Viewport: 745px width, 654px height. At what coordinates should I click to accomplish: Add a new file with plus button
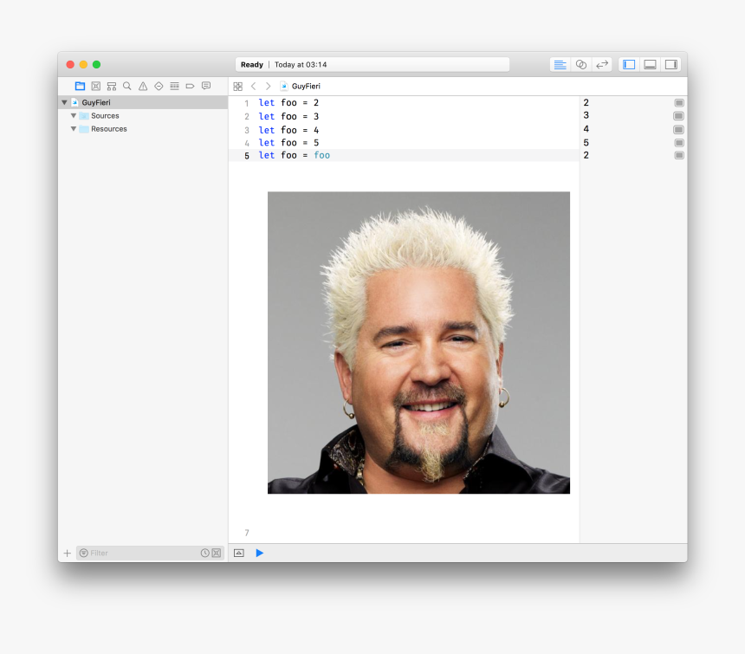tap(67, 554)
